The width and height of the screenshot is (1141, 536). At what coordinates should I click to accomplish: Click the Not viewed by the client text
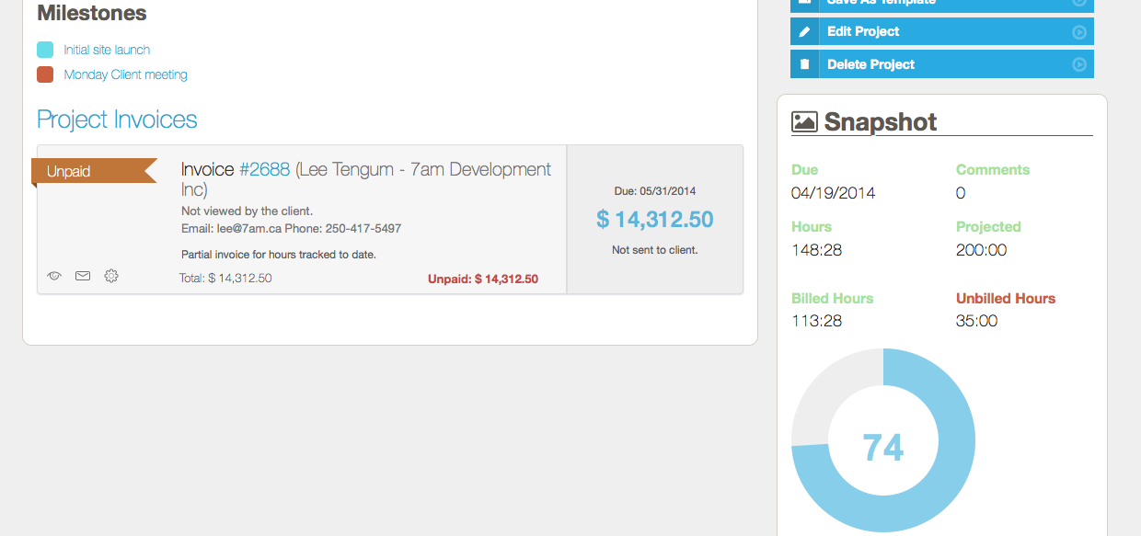pos(247,211)
